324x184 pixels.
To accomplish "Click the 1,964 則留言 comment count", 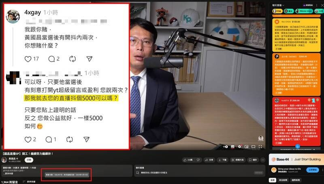I will (x=9, y=182).
